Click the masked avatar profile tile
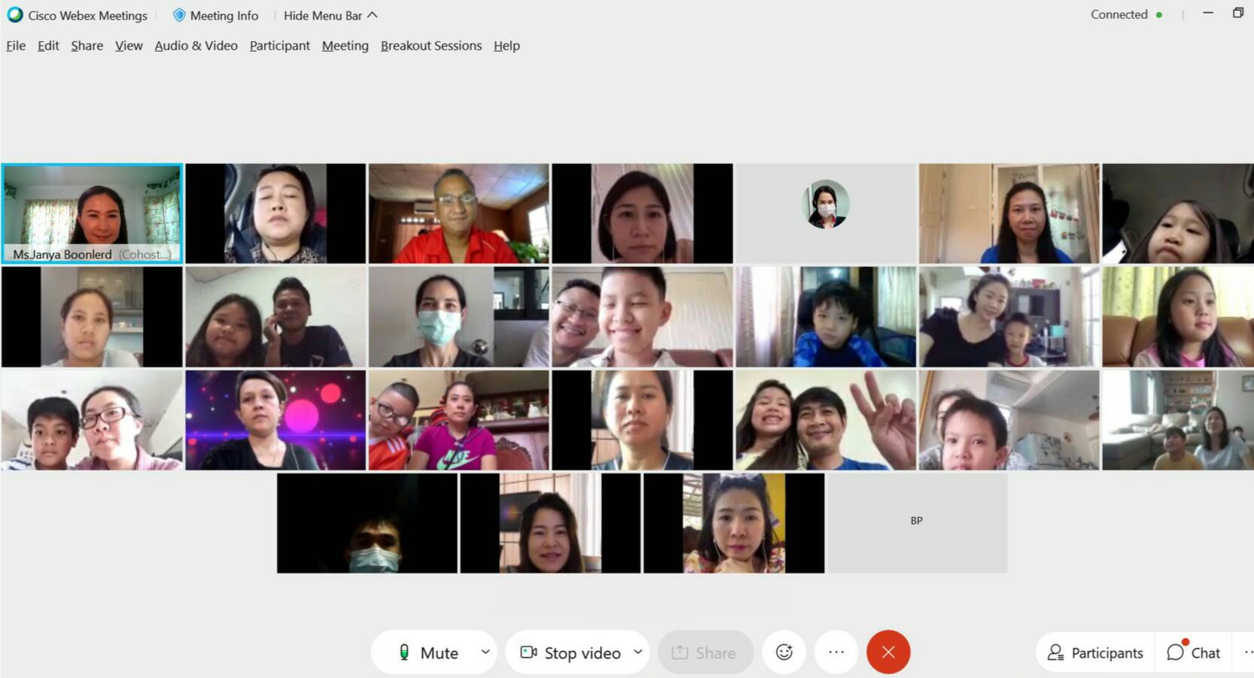This screenshot has width=1254, height=678. [x=826, y=214]
